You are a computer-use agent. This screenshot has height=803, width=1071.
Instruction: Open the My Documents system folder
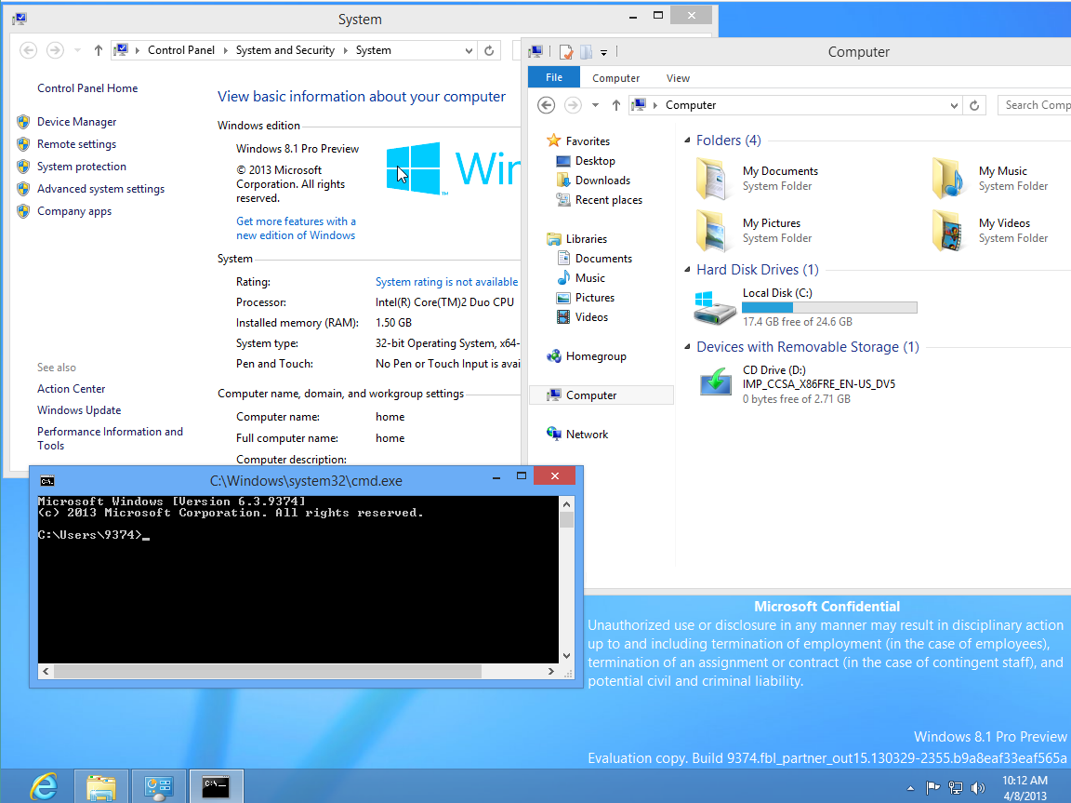click(780, 171)
